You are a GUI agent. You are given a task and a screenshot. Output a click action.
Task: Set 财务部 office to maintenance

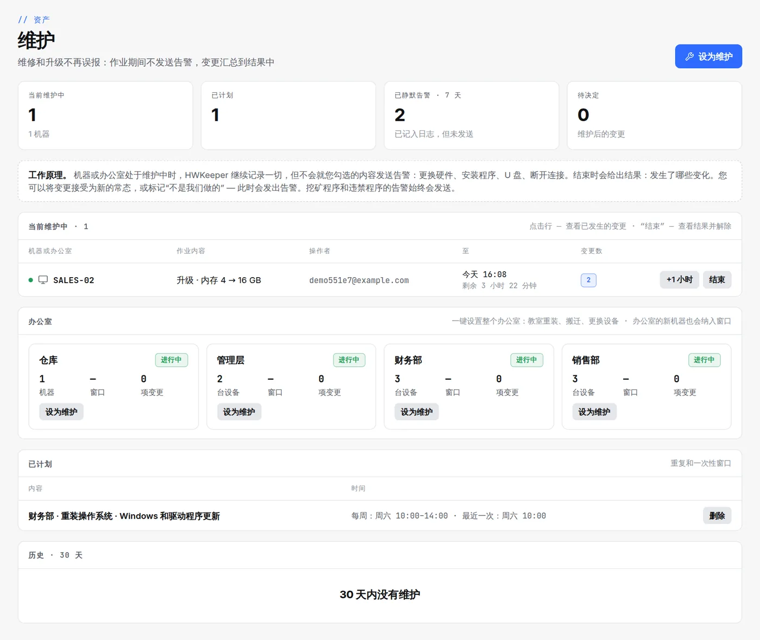point(416,412)
